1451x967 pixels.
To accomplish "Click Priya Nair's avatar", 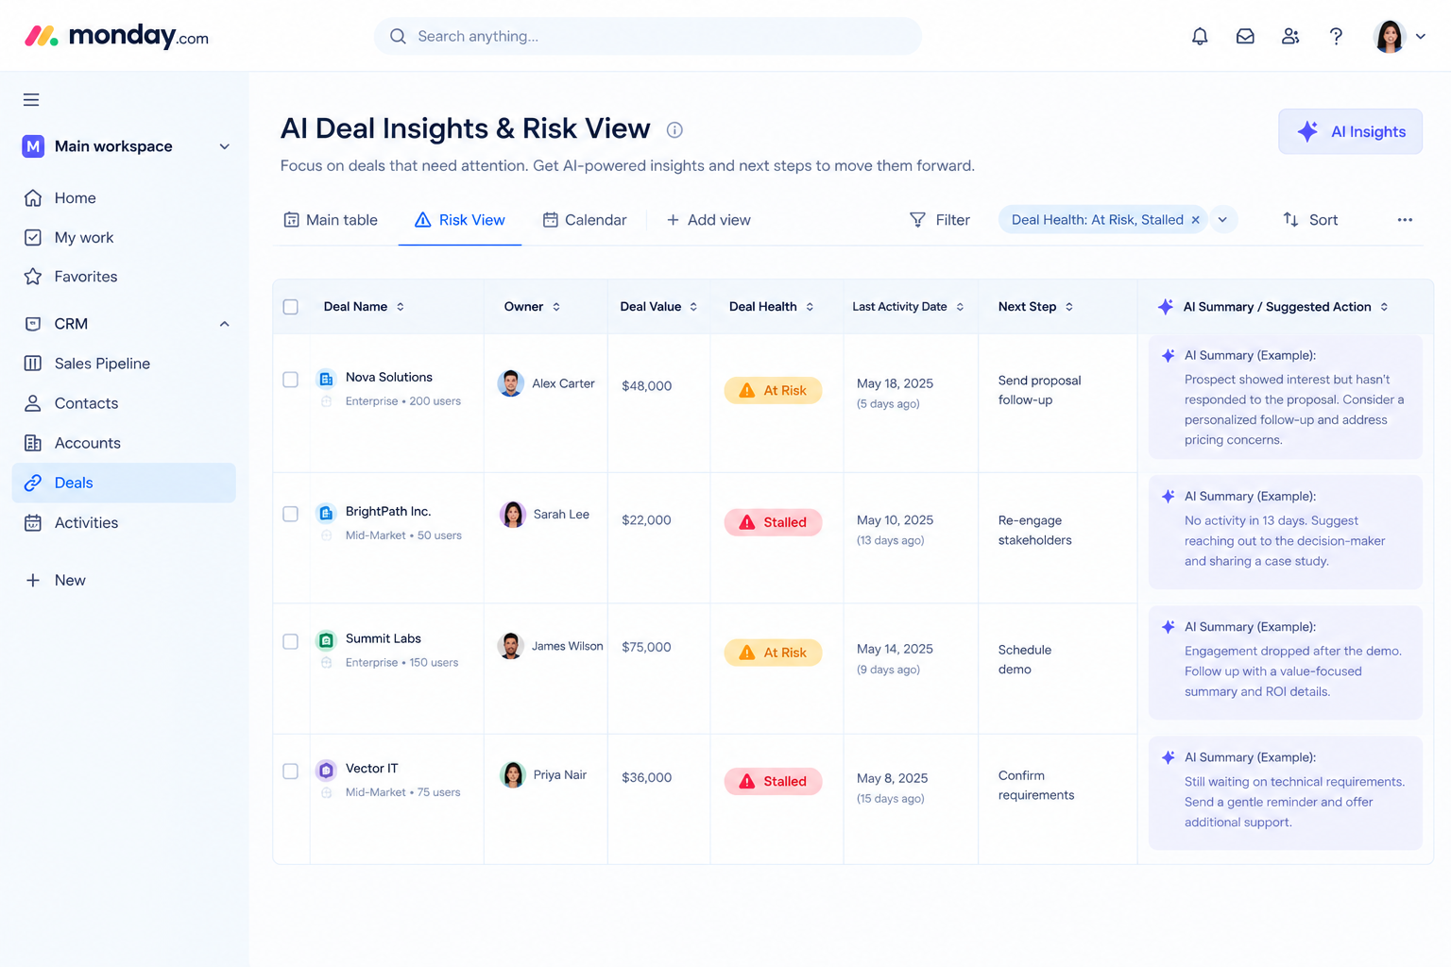I will (513, 774).
